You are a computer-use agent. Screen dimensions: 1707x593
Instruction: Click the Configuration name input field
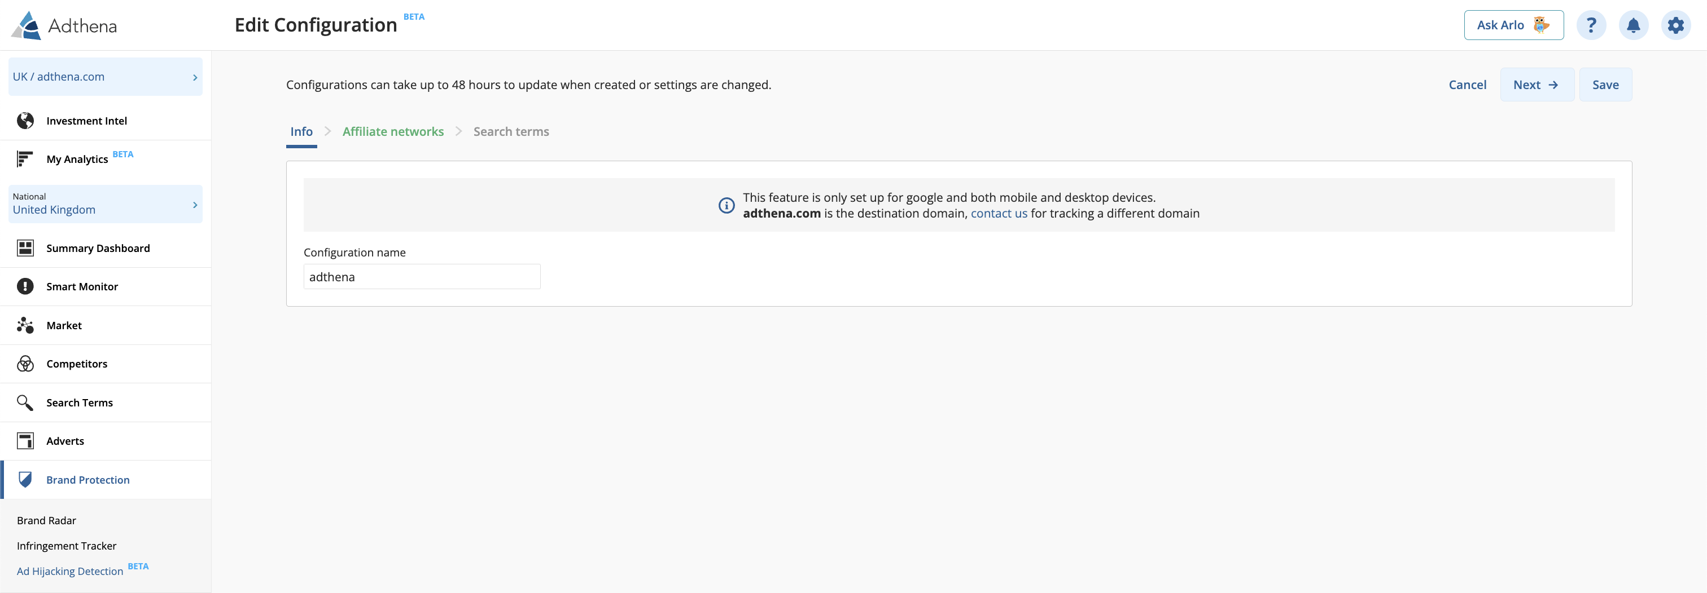(x=422, y=277)
